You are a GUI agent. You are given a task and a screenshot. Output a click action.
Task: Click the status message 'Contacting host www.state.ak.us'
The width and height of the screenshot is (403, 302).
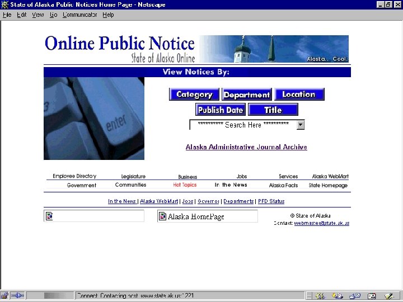tap(135, 296)
